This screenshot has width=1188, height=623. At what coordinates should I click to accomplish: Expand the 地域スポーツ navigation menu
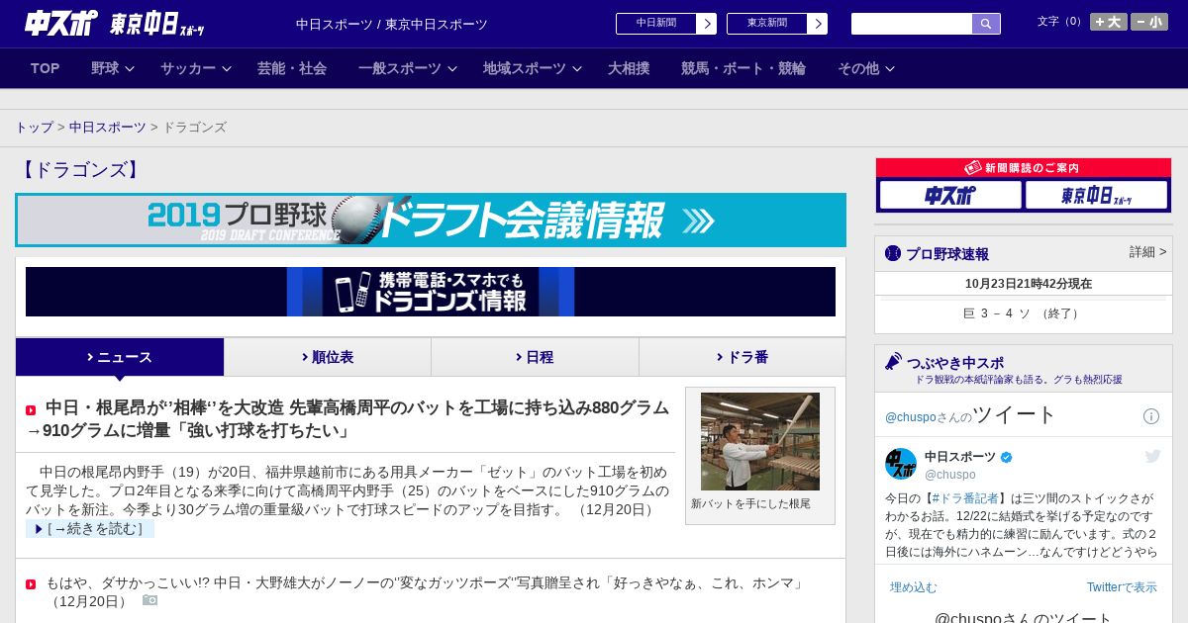point(533,68)
